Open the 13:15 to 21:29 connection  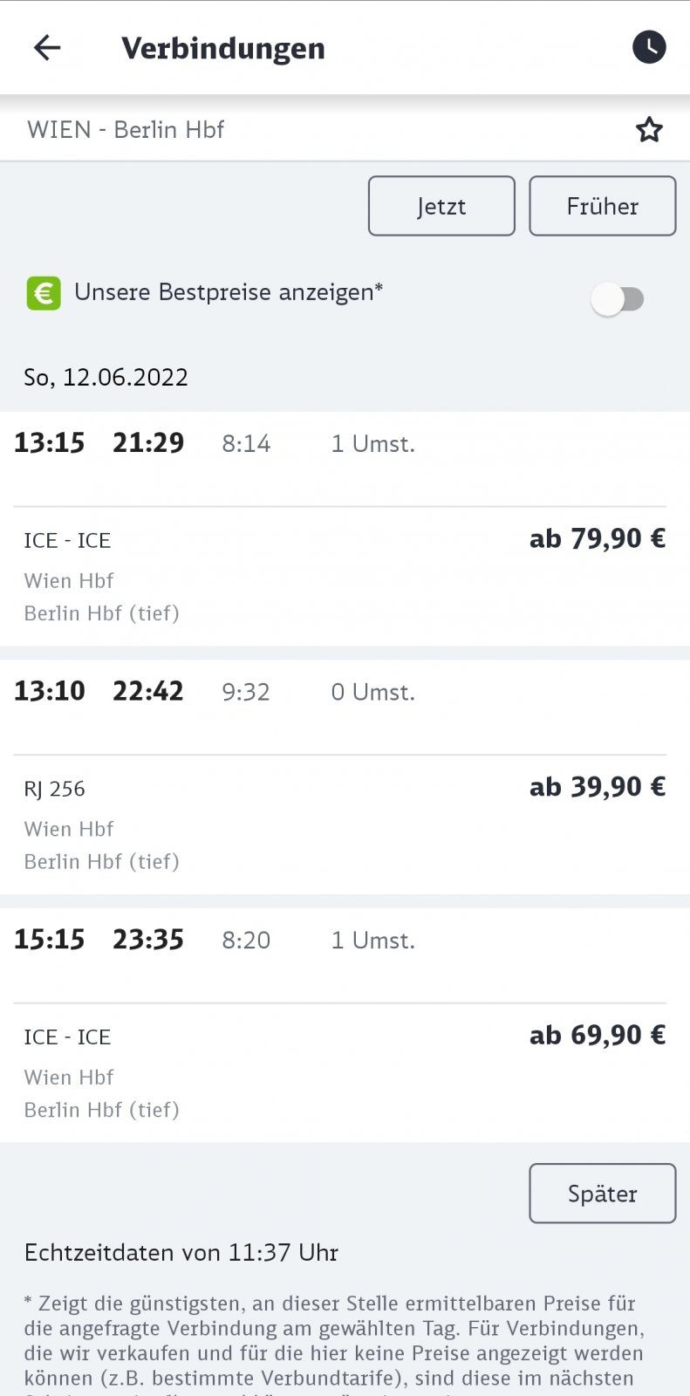345,529
